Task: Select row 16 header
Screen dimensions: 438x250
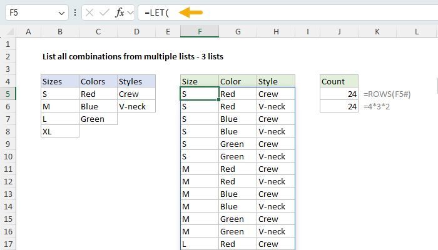Action: 8,232
